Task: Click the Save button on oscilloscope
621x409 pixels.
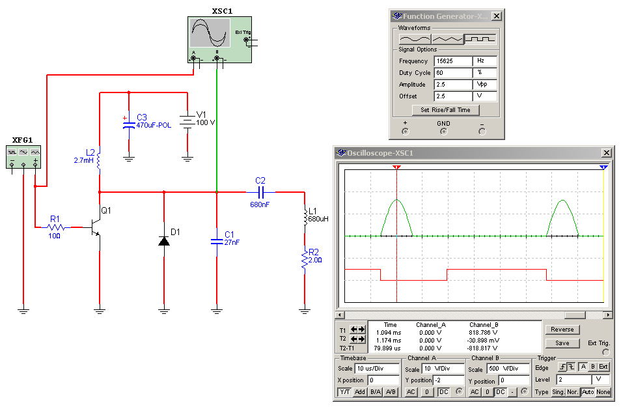Action: [x=562, y=343]
